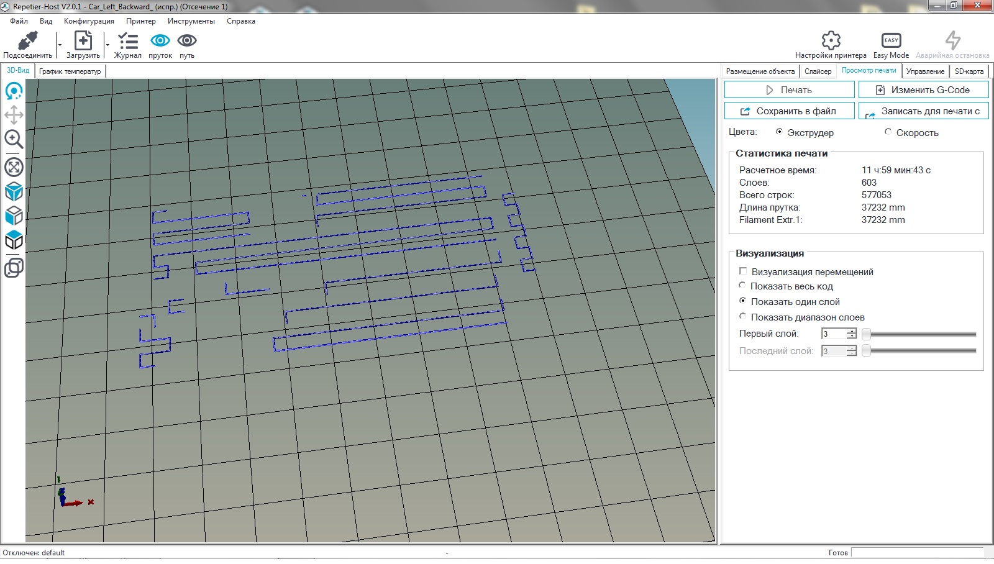Screen dimensions: 994x564
Task: Select Показать весь код radio option
Action: tap(742, 286)
